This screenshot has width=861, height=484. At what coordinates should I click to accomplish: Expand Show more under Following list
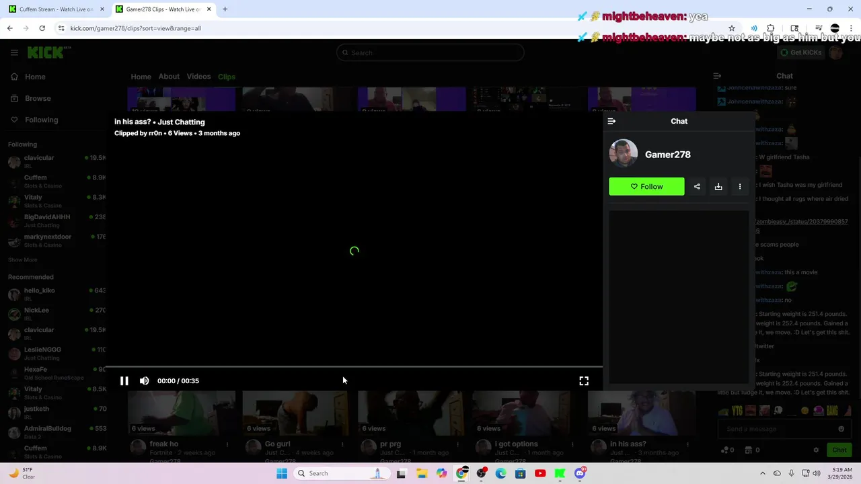tap(23, 259)
